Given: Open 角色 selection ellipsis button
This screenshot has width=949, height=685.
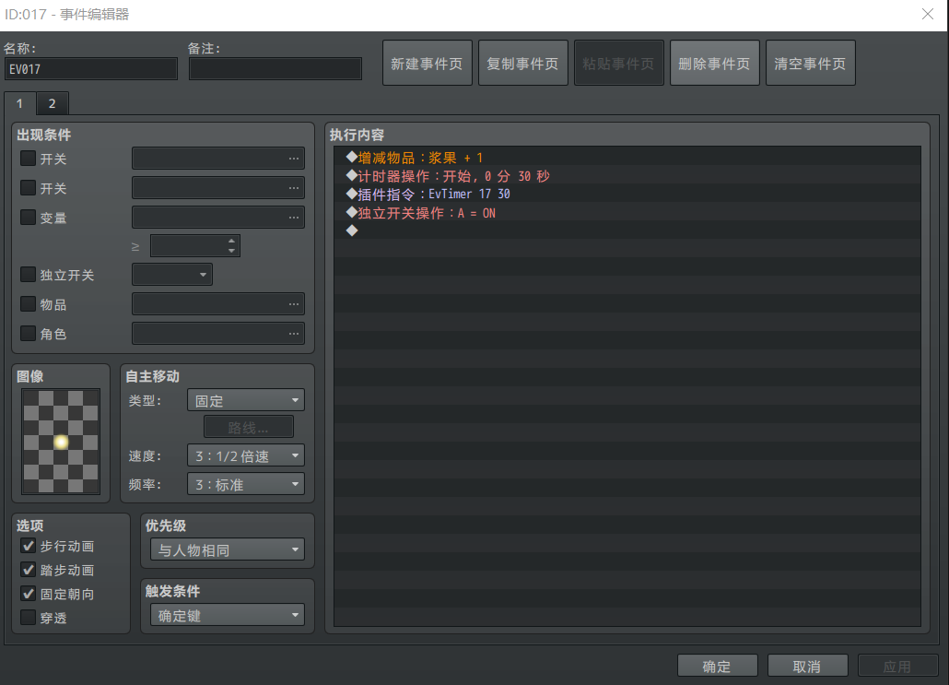Looking at the screenshot, I should tap(294, 333).
